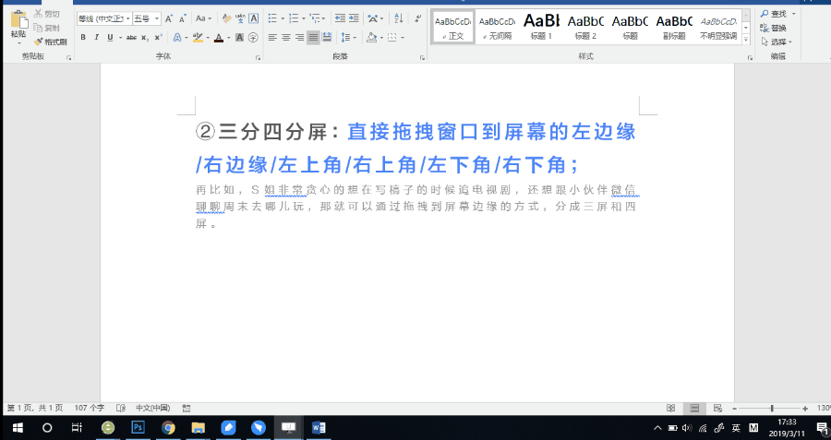Viewport: 831px width, 440px height.
Task: Click the 中文(中国) language indicator
Action: 152,408
